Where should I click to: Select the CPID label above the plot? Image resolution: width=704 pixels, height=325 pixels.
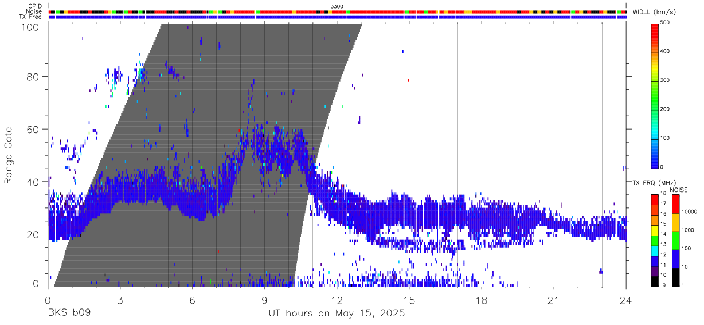(36, 6)
